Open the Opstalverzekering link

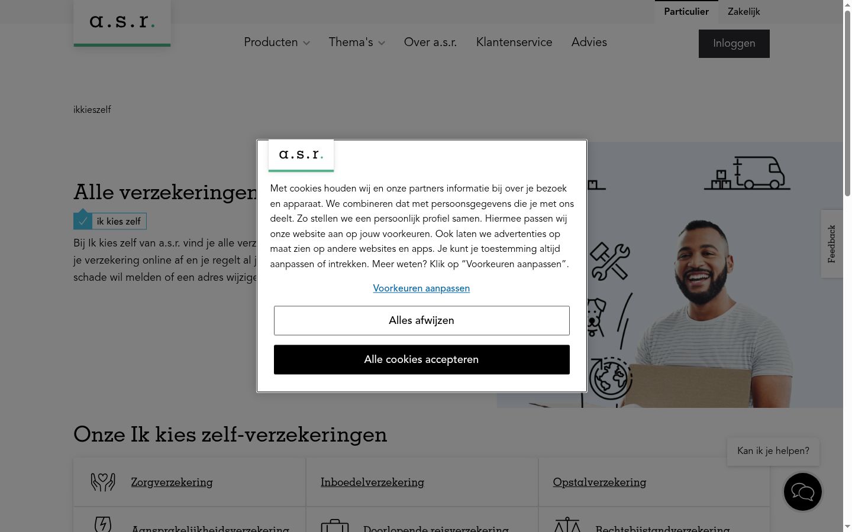599,482
